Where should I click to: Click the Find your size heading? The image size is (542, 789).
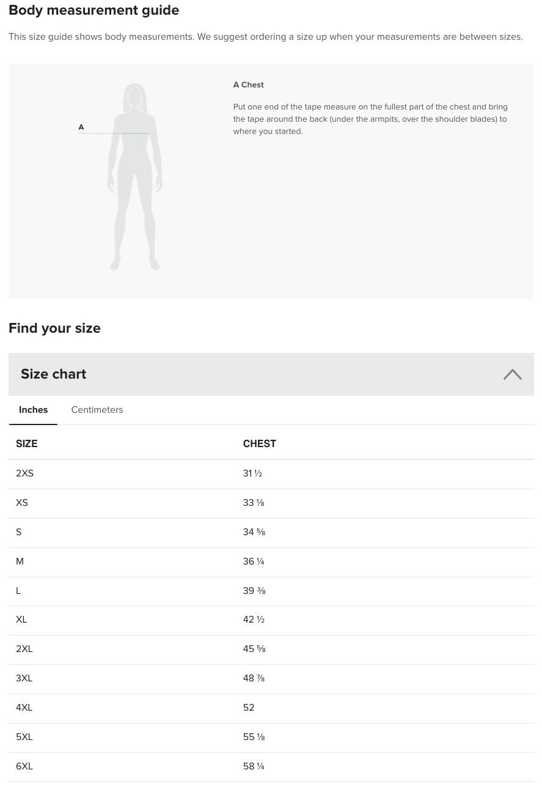(x=54, y=328)
